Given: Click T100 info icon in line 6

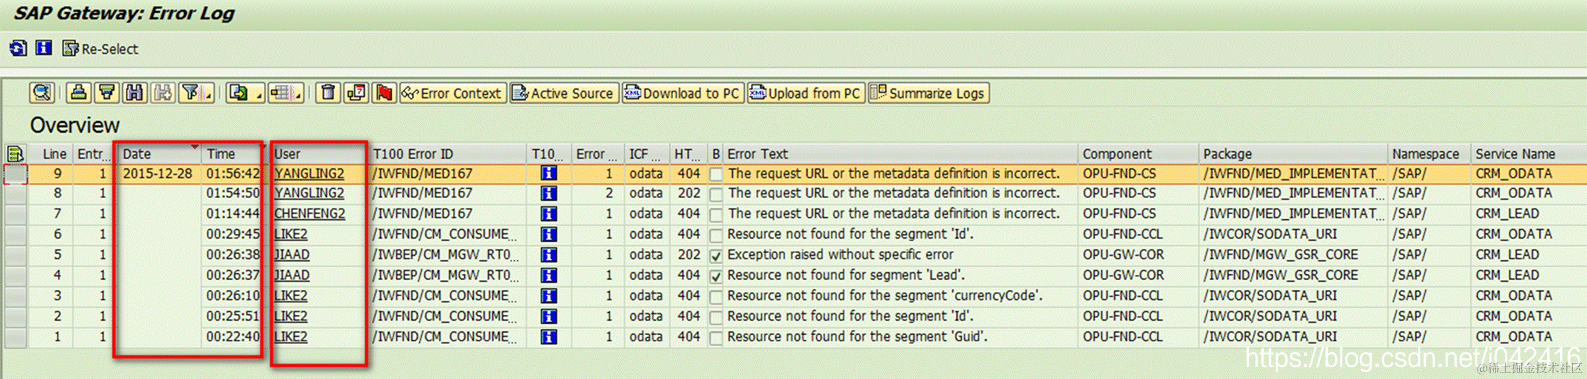Looking at the screenshot, I should (548, 235).
